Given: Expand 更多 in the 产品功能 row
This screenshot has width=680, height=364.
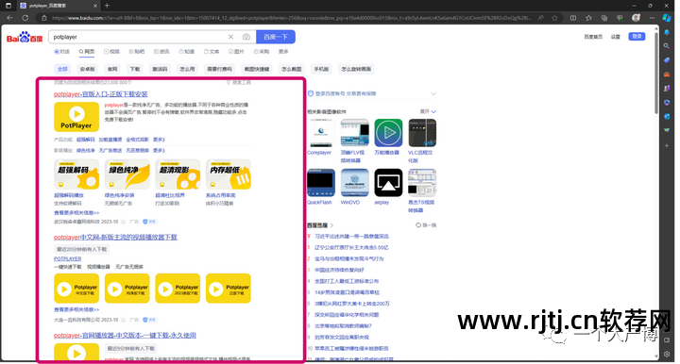Looking at the screenshot, I should pos(159,140).
